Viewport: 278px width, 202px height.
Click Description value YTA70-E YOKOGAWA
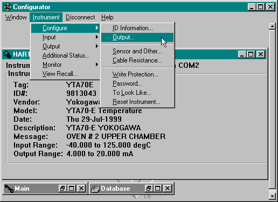tap(103, 128)
